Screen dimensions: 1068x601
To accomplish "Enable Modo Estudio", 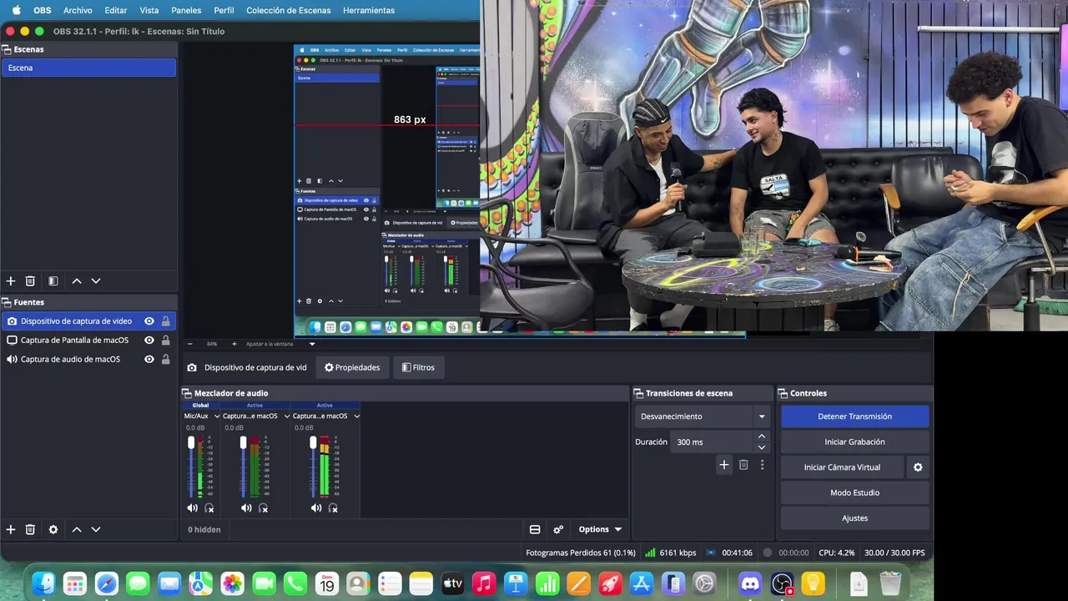I will coord(854,492).
